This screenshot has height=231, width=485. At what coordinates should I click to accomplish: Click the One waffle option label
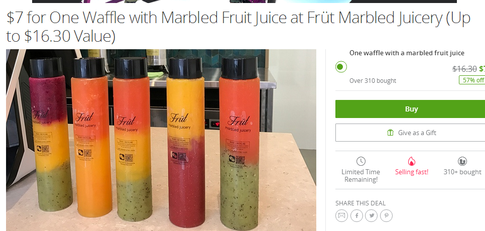(x=407, y=53)
